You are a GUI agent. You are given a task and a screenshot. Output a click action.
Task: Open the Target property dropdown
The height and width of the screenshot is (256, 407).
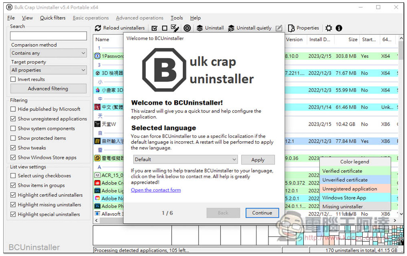pyautogui.click(x=48, y=70)
